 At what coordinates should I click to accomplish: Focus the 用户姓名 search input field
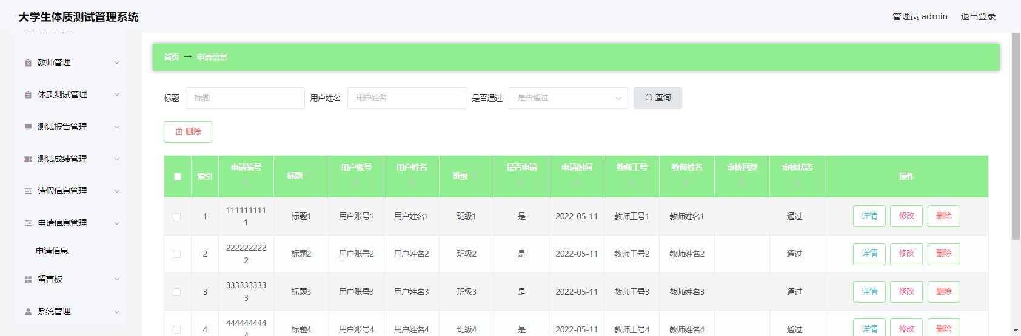407,98
